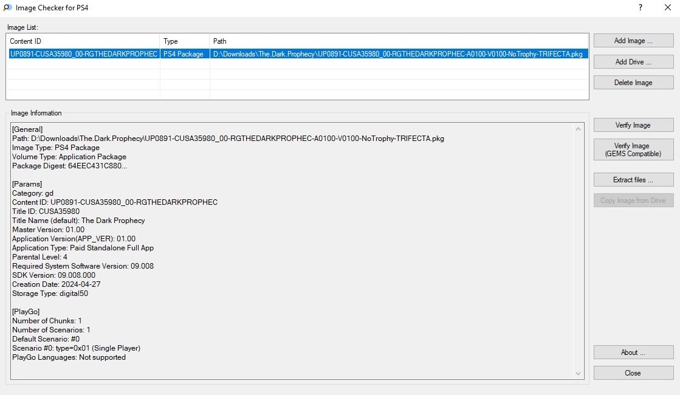680x395 pixels.
Task: Click the Title ID: CUSA35980 line
Action: (x=46, y=211)
